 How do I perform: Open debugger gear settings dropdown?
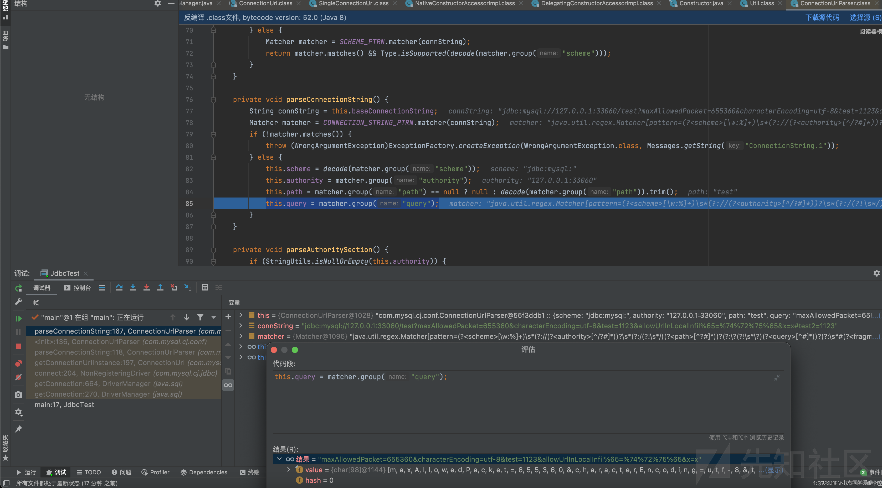(18, 412)
